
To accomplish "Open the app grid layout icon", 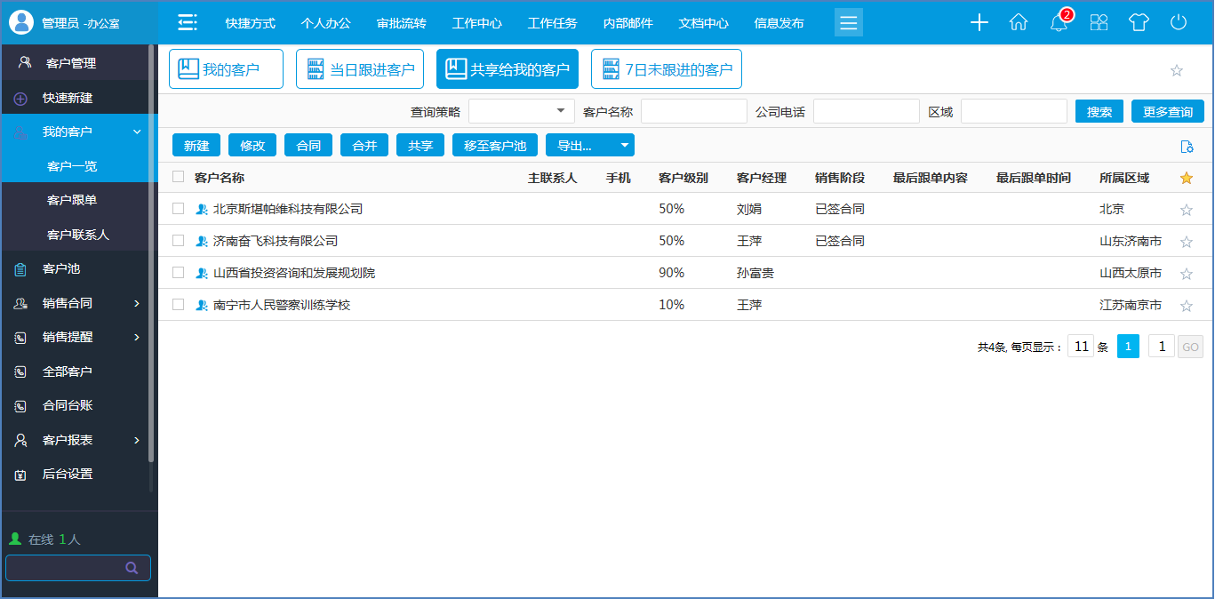I will (1099, 23).
